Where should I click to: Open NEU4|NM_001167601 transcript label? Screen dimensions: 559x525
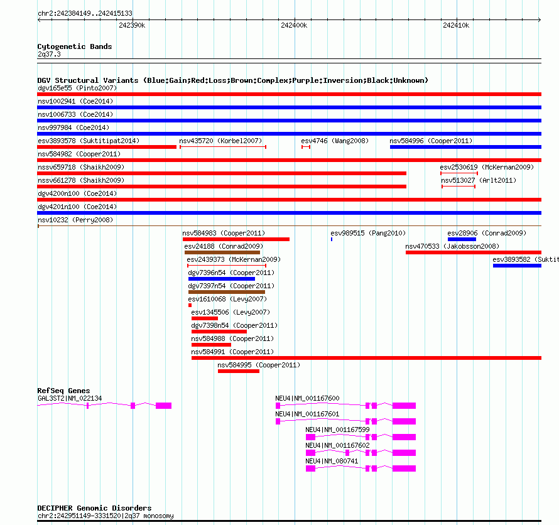point(307,414)
